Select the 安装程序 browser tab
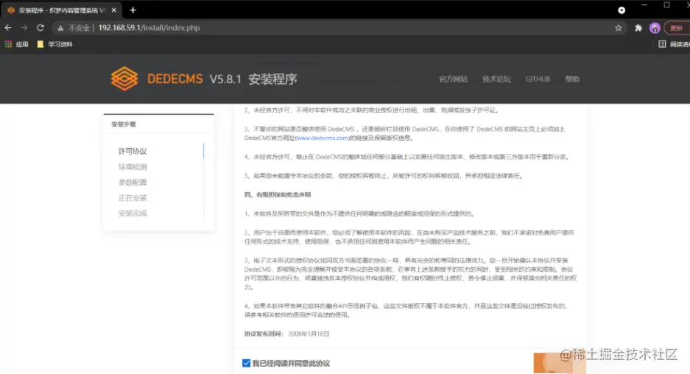The image size is (690, 374). tap(60, 10)
